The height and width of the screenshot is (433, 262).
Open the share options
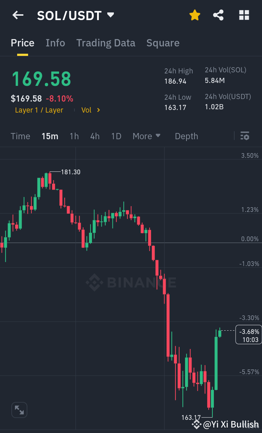tap(218, 15)
